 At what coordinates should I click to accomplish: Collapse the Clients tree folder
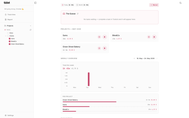click(6, 36)
